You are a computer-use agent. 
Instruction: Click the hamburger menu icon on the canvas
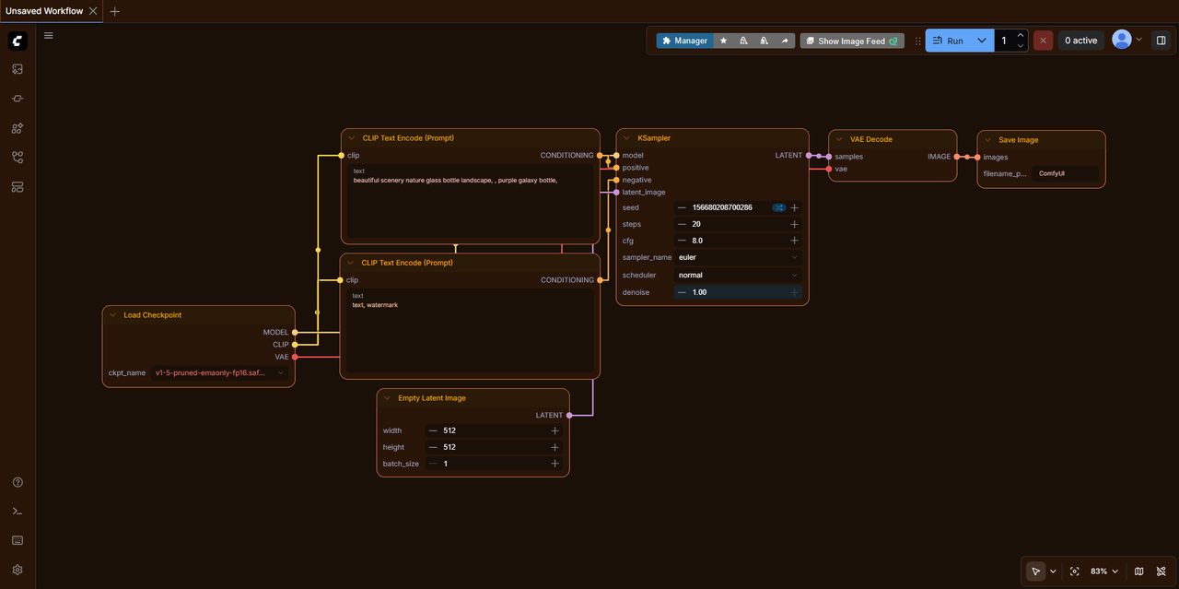[x=49, y=36]
